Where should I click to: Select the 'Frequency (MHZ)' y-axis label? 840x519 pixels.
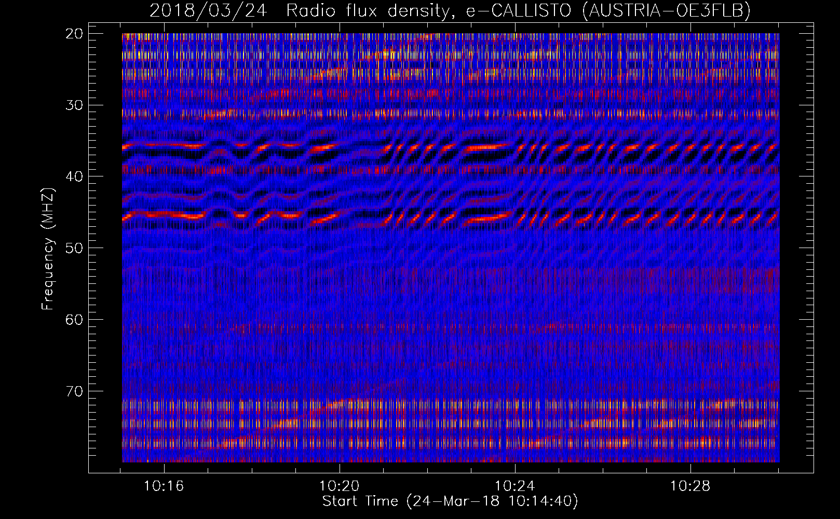click(x=48, y=249)
